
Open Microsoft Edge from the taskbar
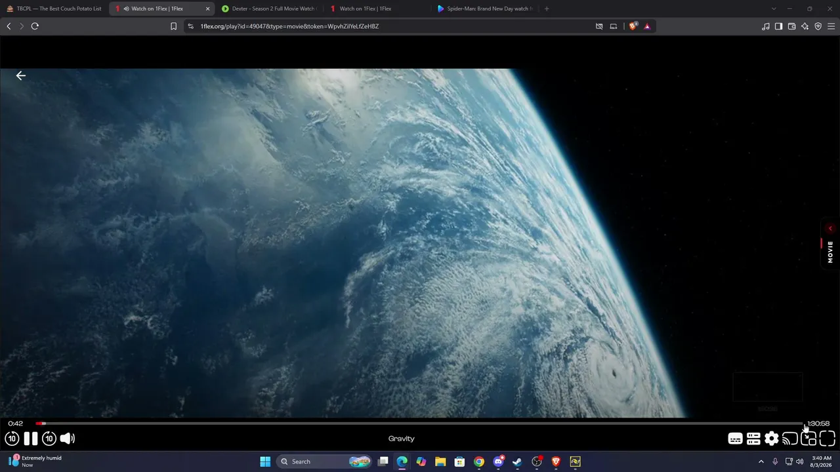pos(402,462)
